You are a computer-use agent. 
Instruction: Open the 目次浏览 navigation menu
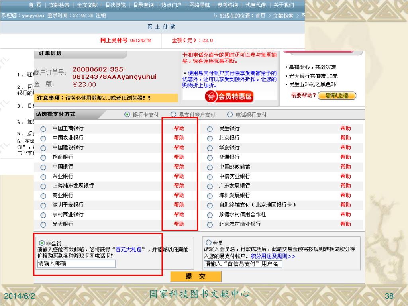coord(116,5)
